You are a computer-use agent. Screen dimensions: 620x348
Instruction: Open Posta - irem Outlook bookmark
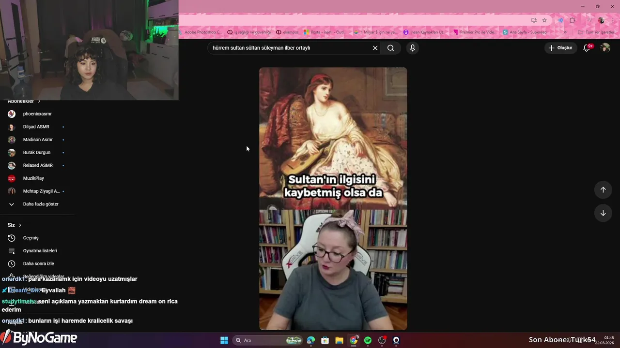tap(325, 32)
